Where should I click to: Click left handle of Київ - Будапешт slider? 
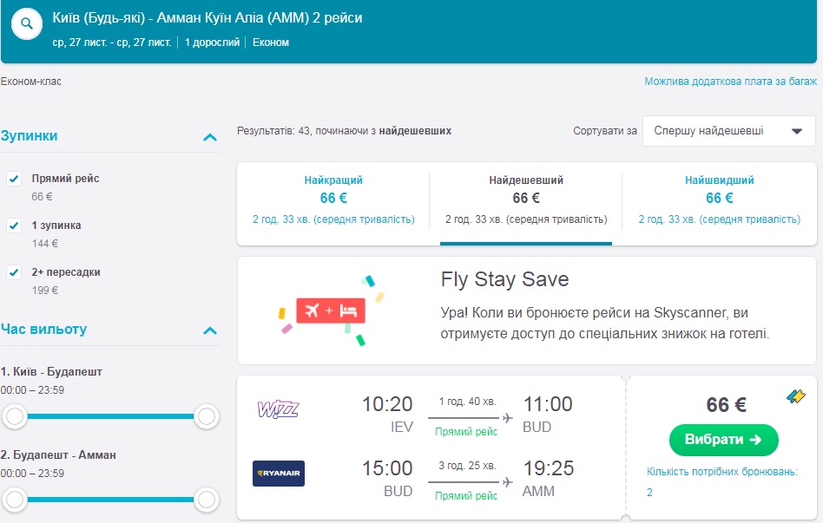(x=14, y=417)
